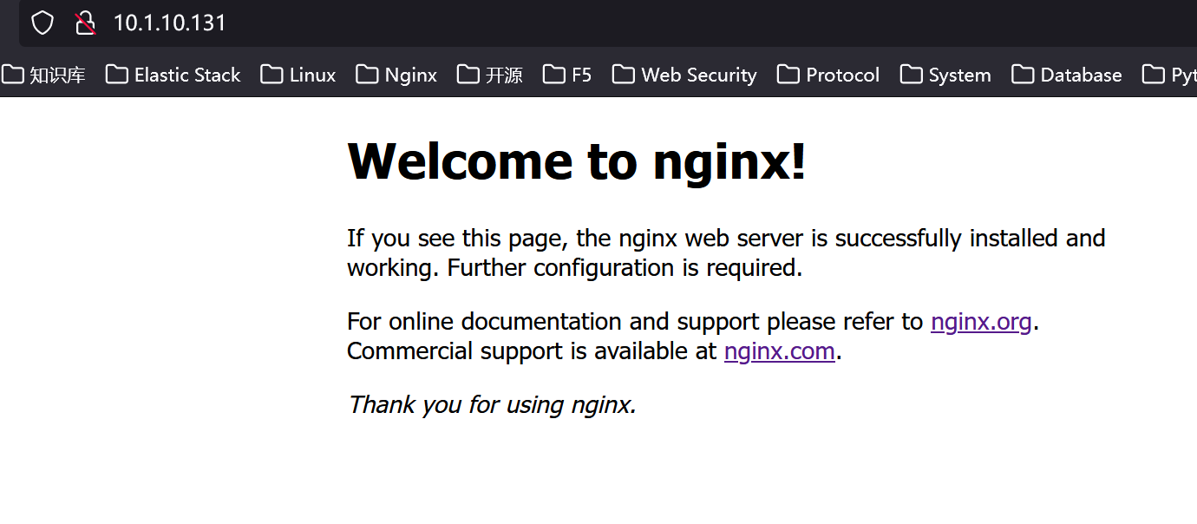Image resolution: width=1197 pixels, height=524 pixels.
Task: Open the System bookmarks folder
Action: (945, 75)
